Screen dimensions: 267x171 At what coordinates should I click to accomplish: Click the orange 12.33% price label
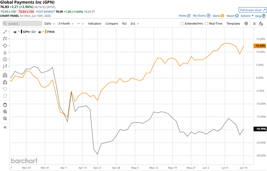click(x=260, y=46)
